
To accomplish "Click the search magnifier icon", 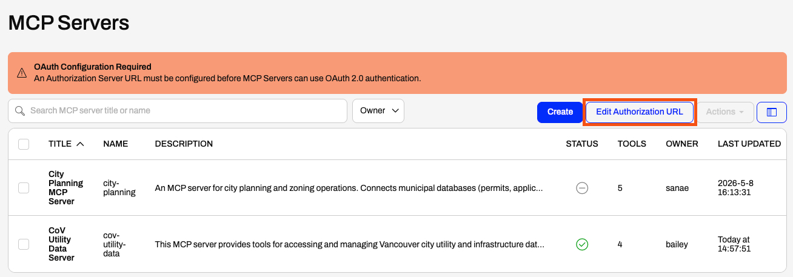I will click(x=20, y=111).
